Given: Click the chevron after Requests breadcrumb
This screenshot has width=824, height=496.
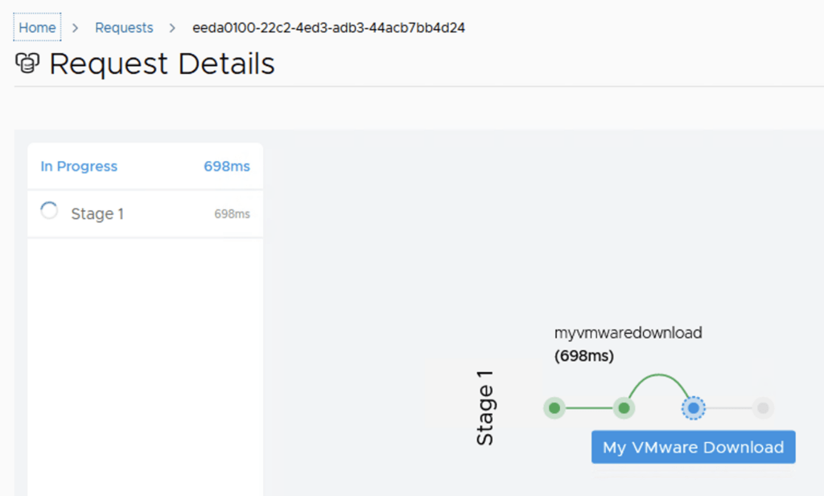Looking at the screenshot, I should [172, 28].
